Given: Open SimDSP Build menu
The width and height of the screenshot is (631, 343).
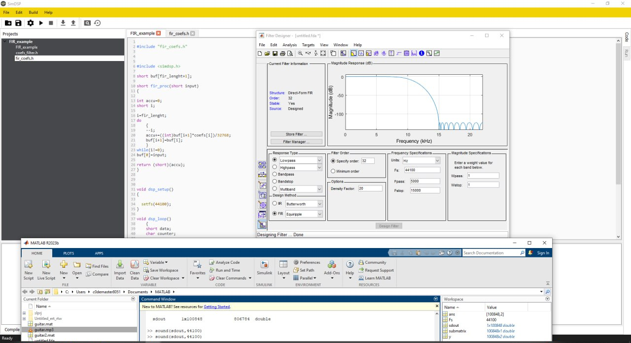Looking at the screenshot, I should coord(33,12).
